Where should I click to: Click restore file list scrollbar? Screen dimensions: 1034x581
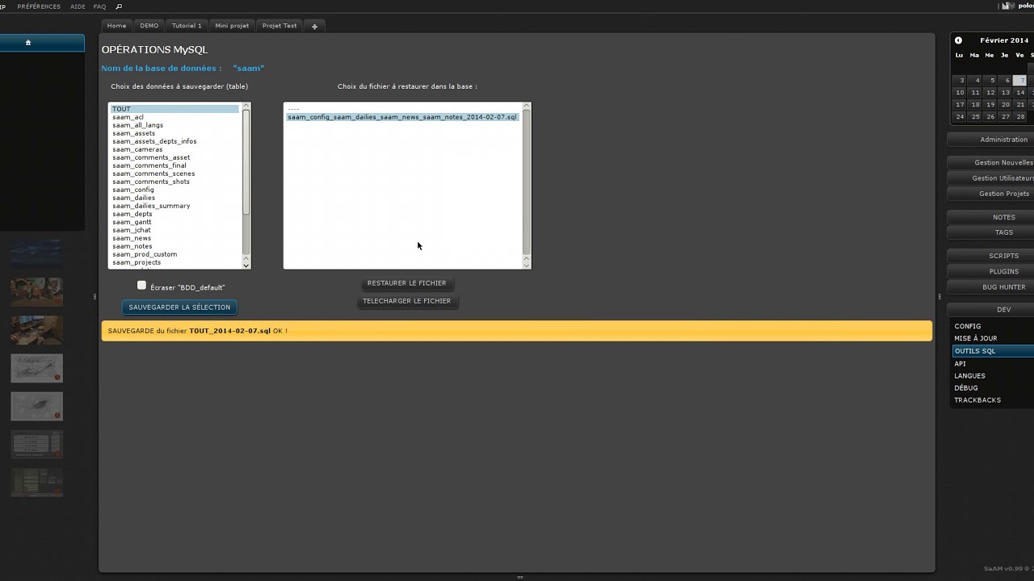coord(527,185)
